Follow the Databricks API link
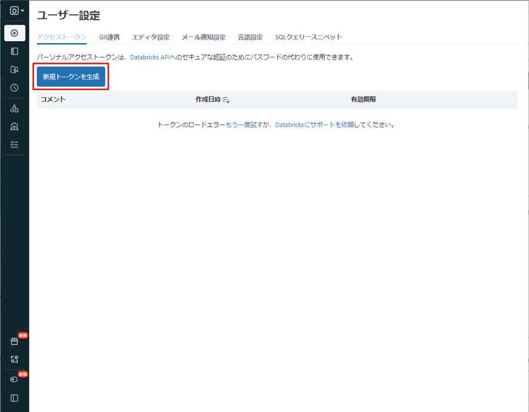Image resolution: width=529 pixels, height=412 pixels. pyautogui.click(x=150, y=57)
